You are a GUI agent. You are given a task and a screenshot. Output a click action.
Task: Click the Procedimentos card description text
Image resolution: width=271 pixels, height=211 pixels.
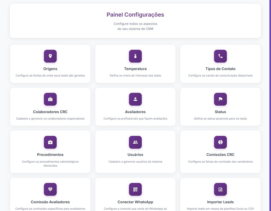pos(50,163)
